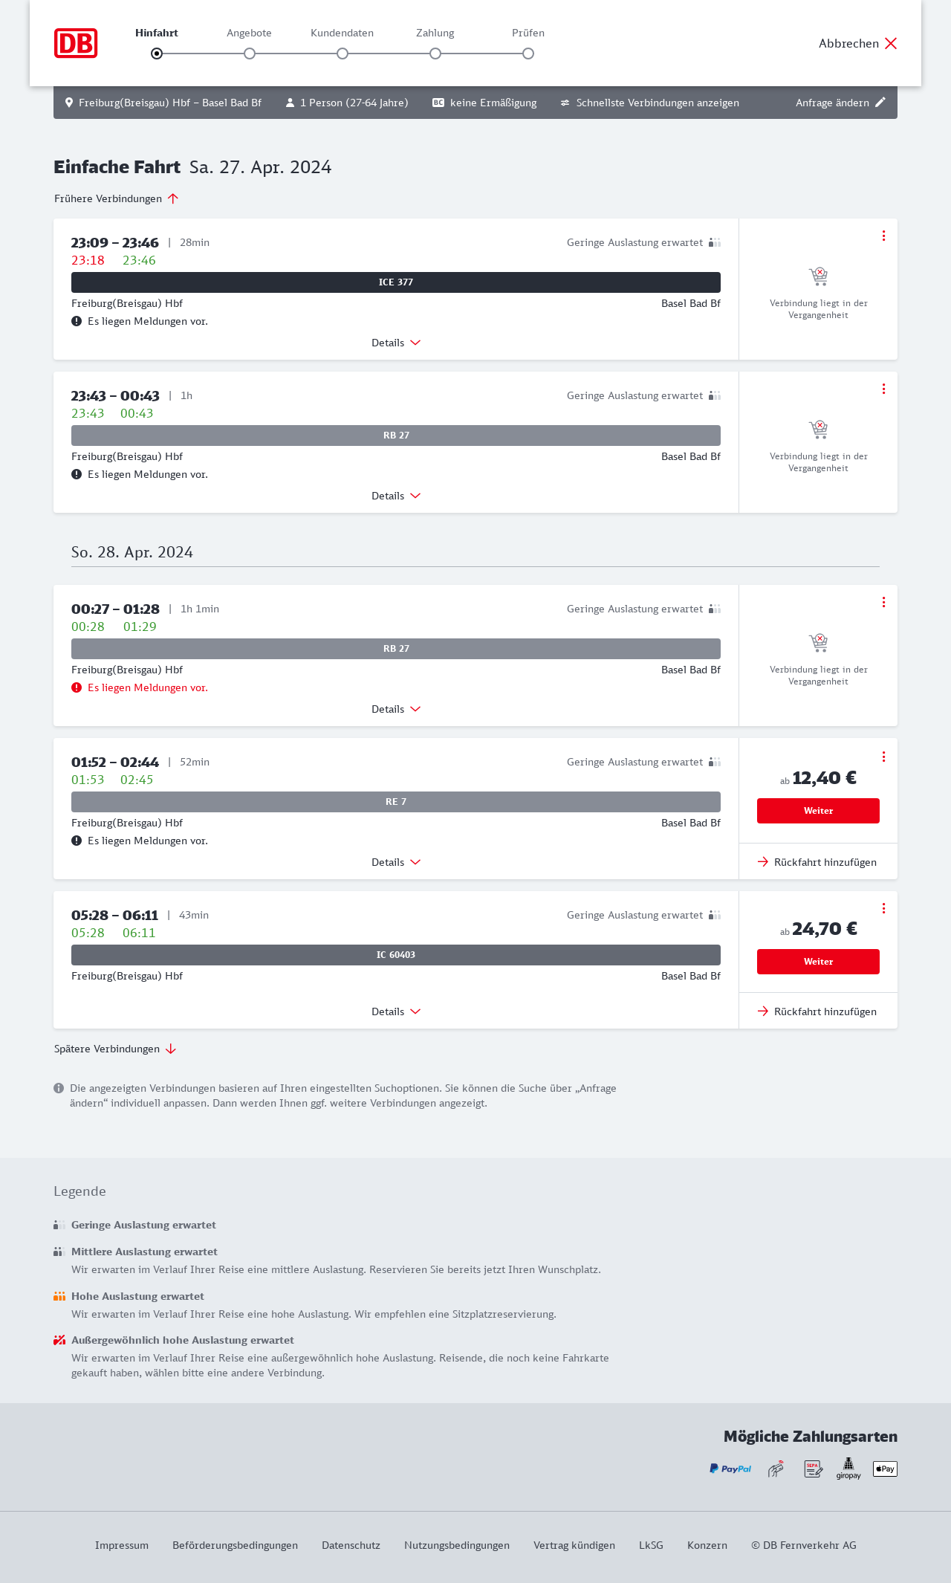Open three-dot menu for RE 7 connection
This screenshot has height=1583, width=951.
(x=883, y=757)
